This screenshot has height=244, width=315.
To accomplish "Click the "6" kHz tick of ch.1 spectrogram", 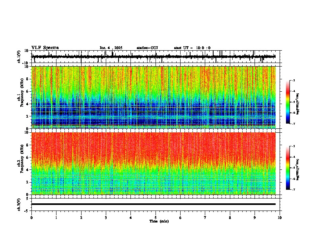I will pos(28,91).
